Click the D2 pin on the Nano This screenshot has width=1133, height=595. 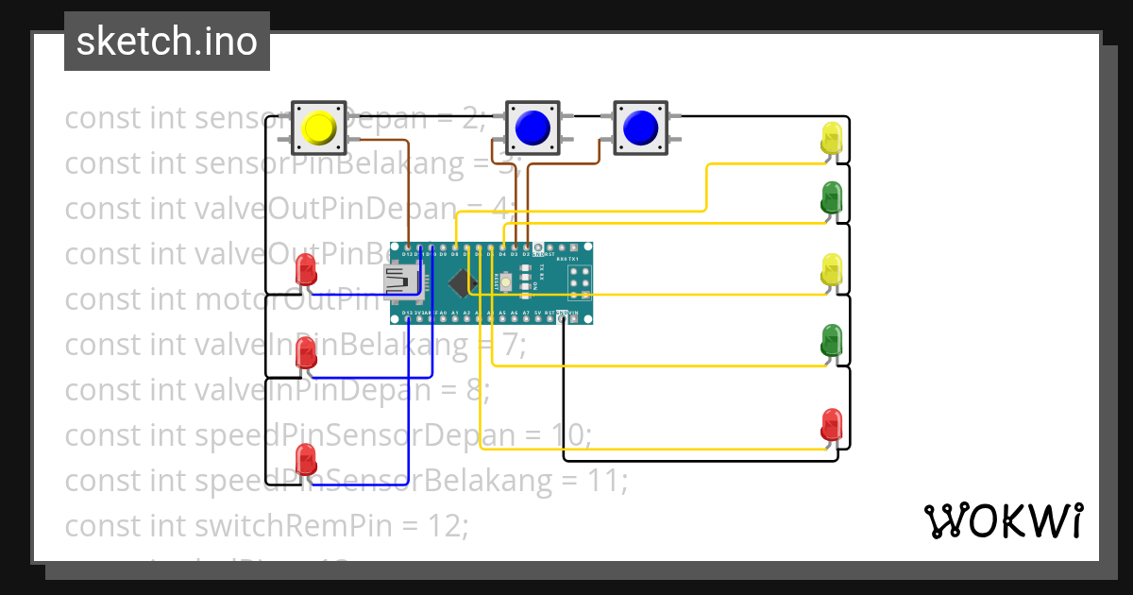pos(527,247)
